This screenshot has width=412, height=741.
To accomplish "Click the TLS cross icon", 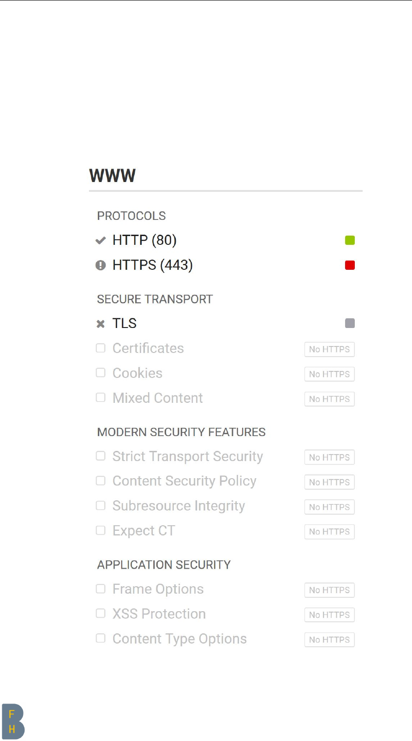I will (x=101, y=324).
